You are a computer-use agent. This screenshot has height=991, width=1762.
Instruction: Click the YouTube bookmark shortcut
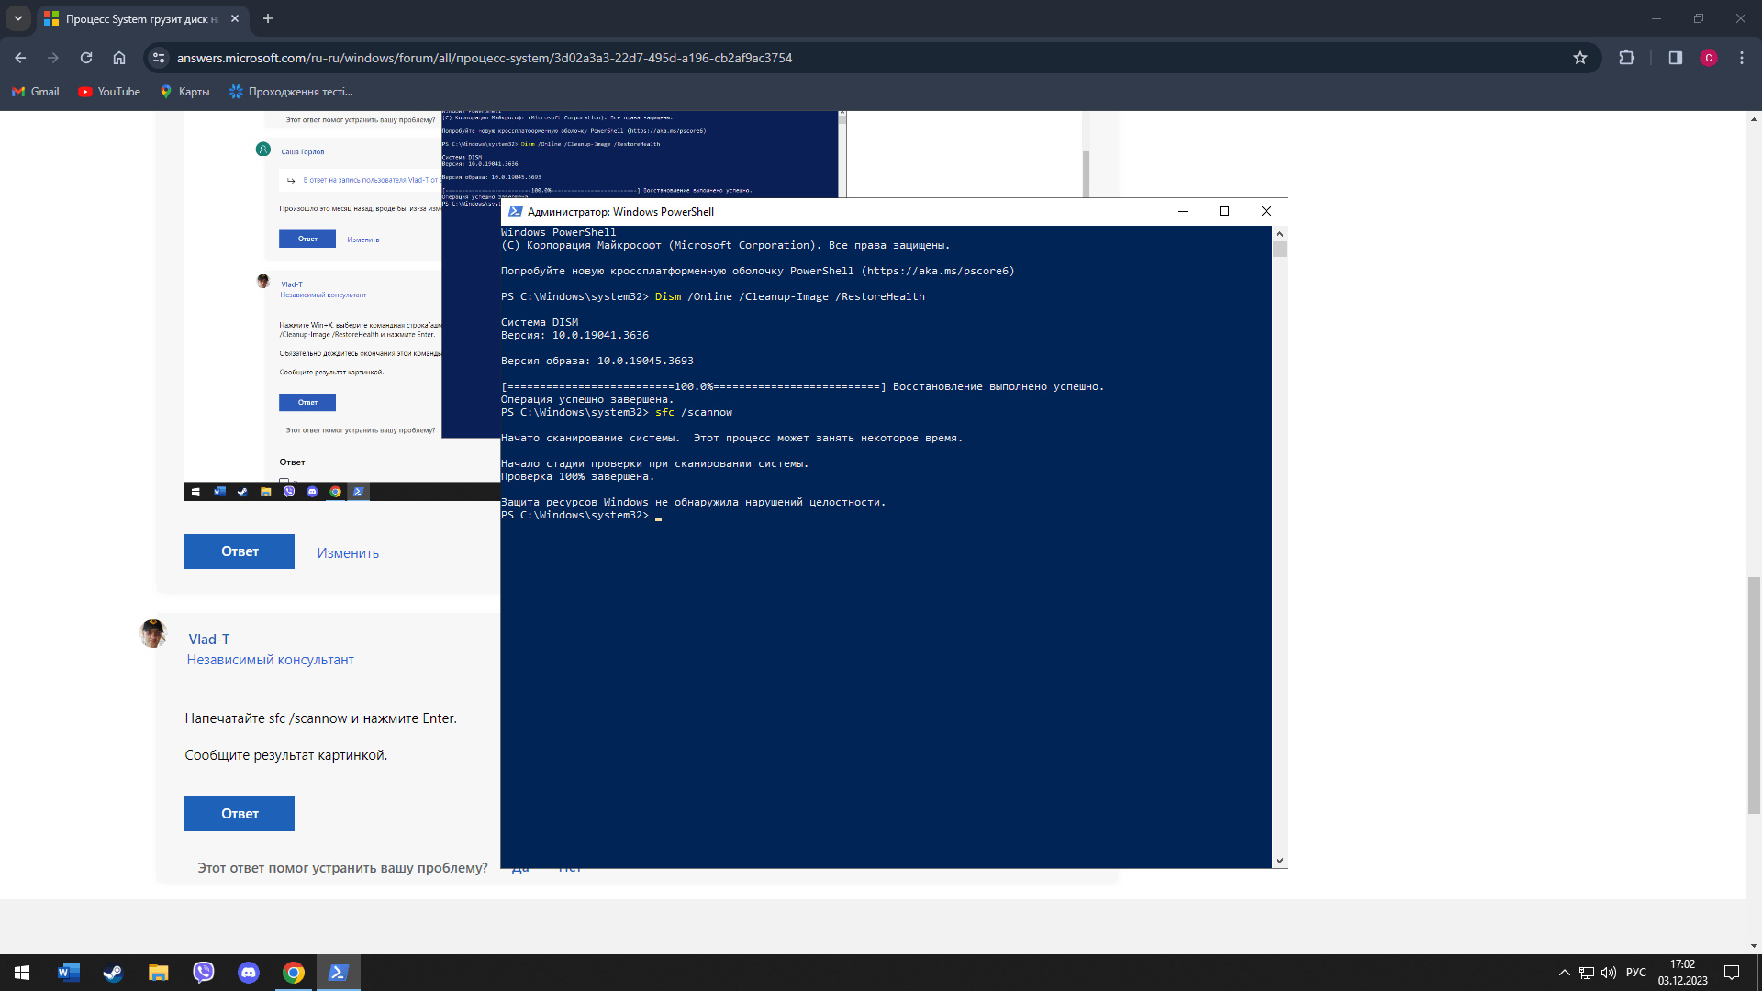(x=109, y=92)
